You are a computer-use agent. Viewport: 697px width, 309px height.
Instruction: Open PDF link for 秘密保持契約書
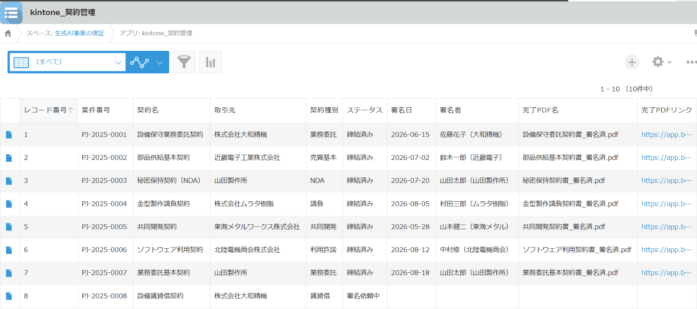(x=666, y=181)
